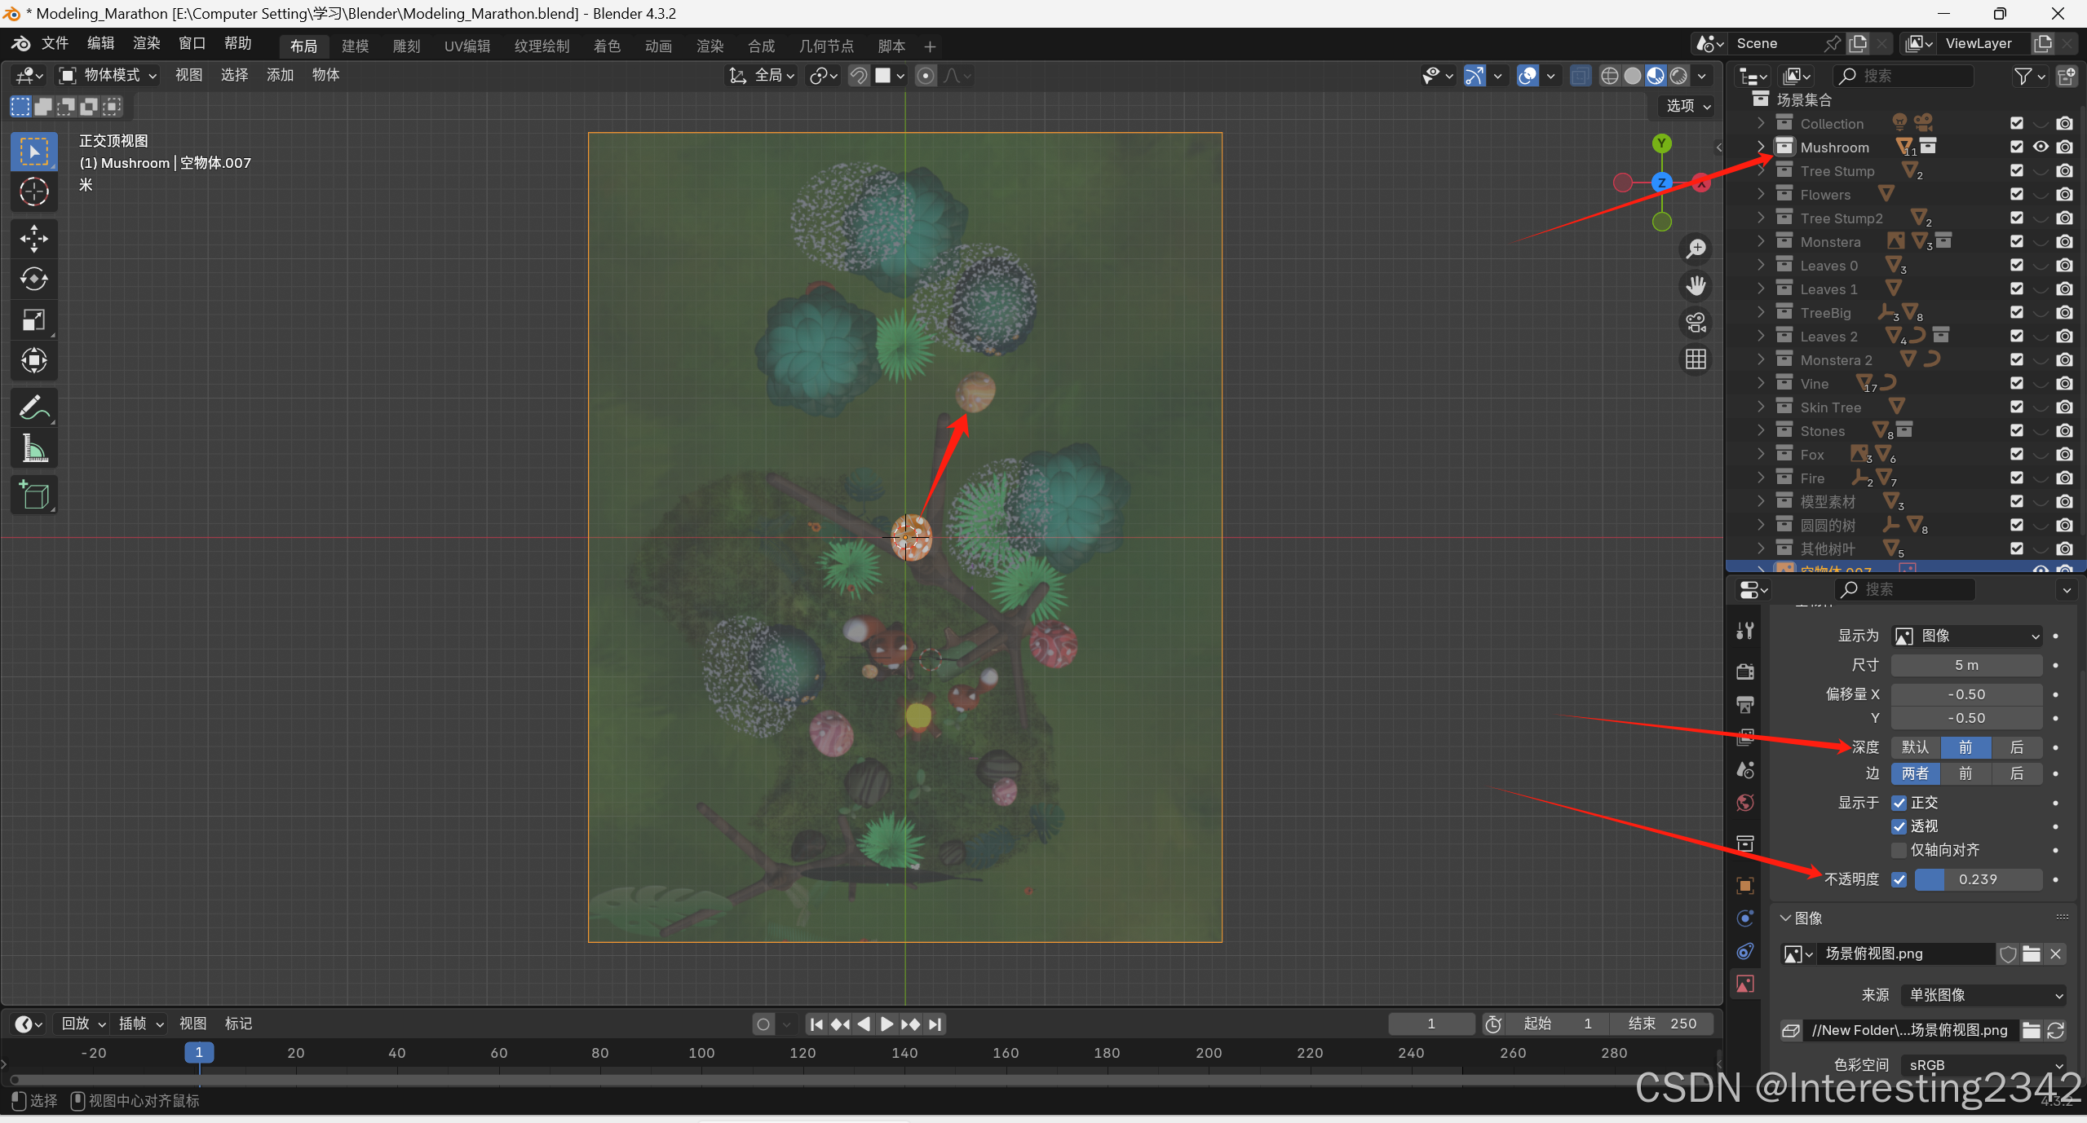
Task: Select the Measure tool
Action: coord(33,448)
